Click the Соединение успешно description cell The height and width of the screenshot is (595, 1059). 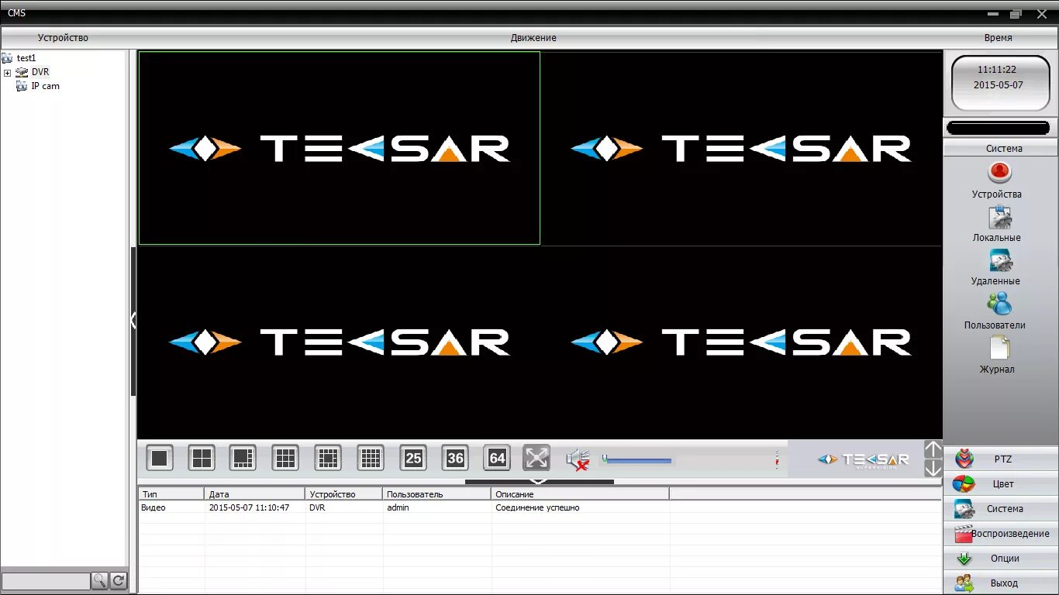click(x=537, y=508)
